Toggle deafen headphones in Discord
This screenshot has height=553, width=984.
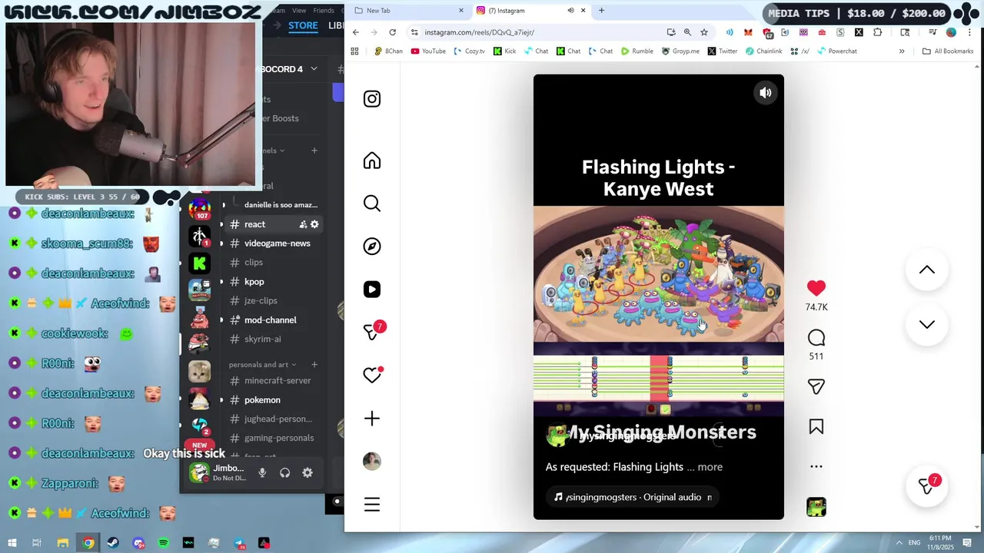[x=285, y=473]
